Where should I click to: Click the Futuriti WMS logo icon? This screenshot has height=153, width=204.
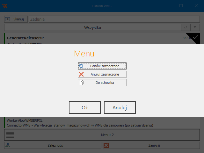[5, 6]
